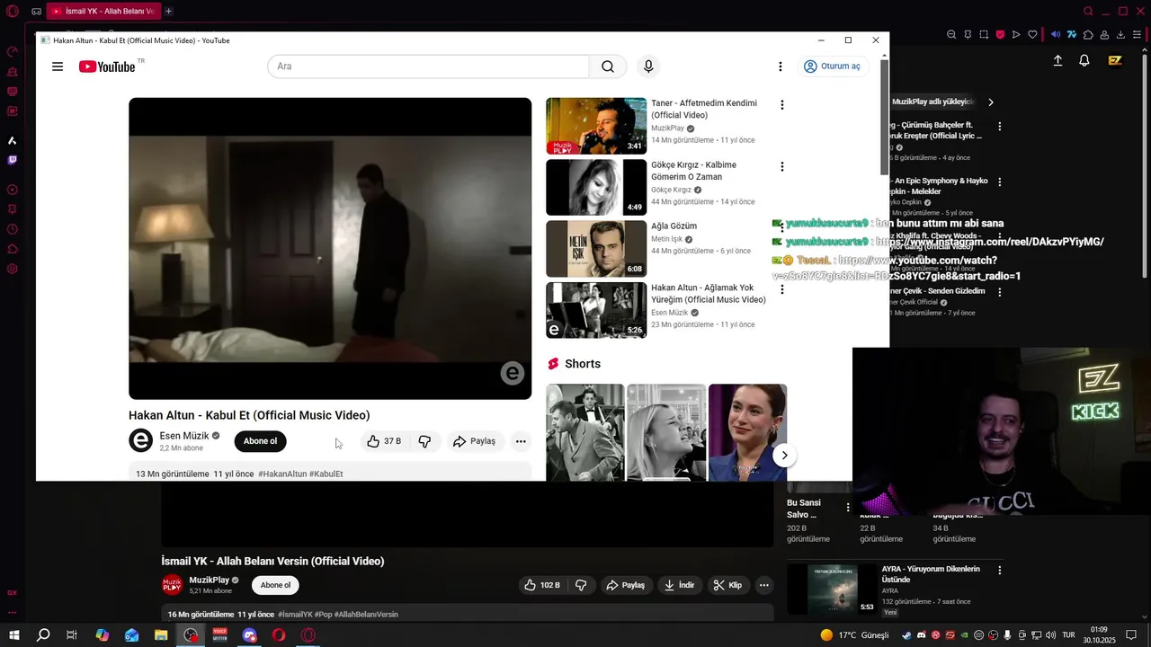Screen dimensions: 1151x647
Task: Expand playlist row with chevron beside MuzikPlay adlı
Action: tap(990, 102)
